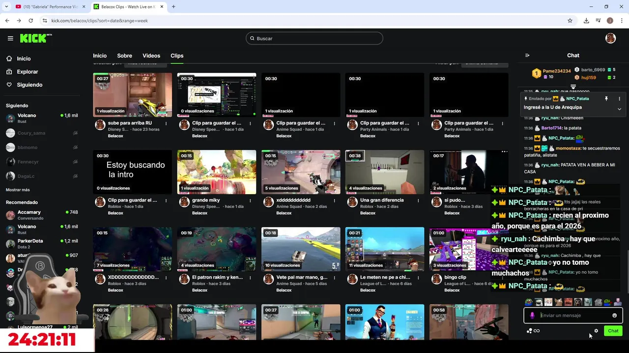Viewport: 629px width, 353px height.
Task: Open options for 'Una gran diferencia' clip
Action: point(418,200)
